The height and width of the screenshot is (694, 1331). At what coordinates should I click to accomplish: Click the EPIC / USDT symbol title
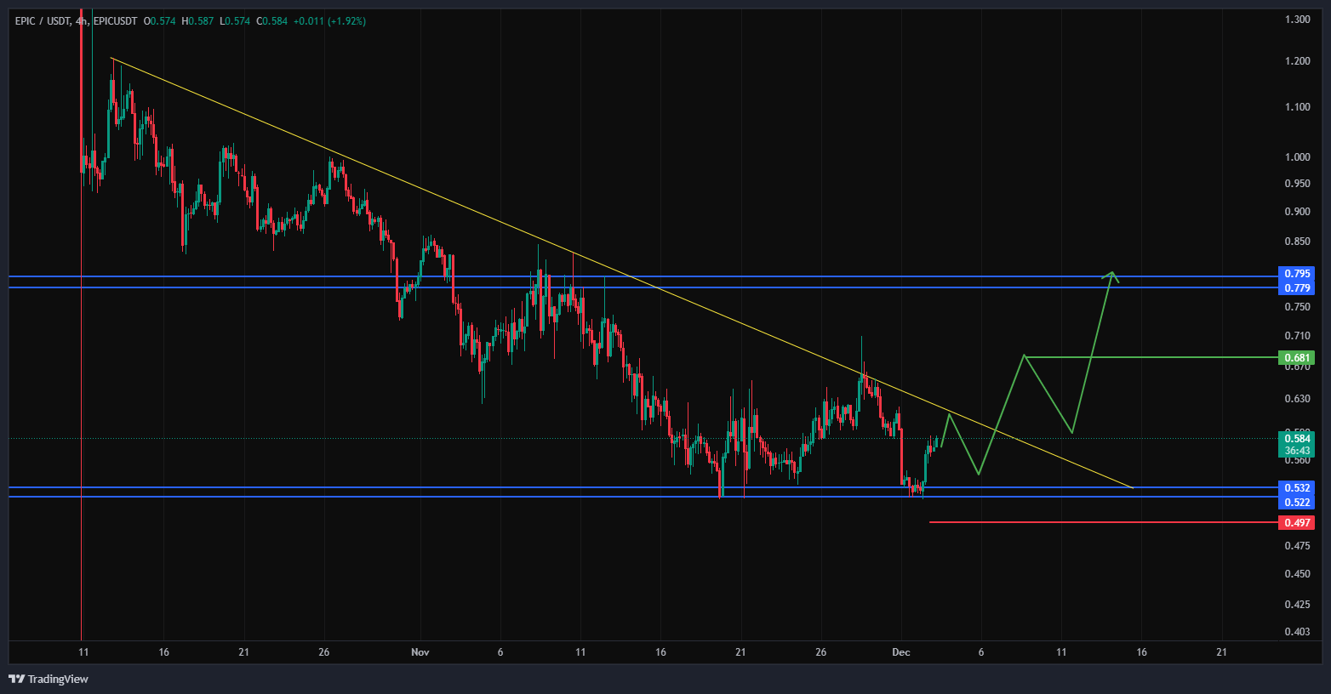(x=43, y=20)
